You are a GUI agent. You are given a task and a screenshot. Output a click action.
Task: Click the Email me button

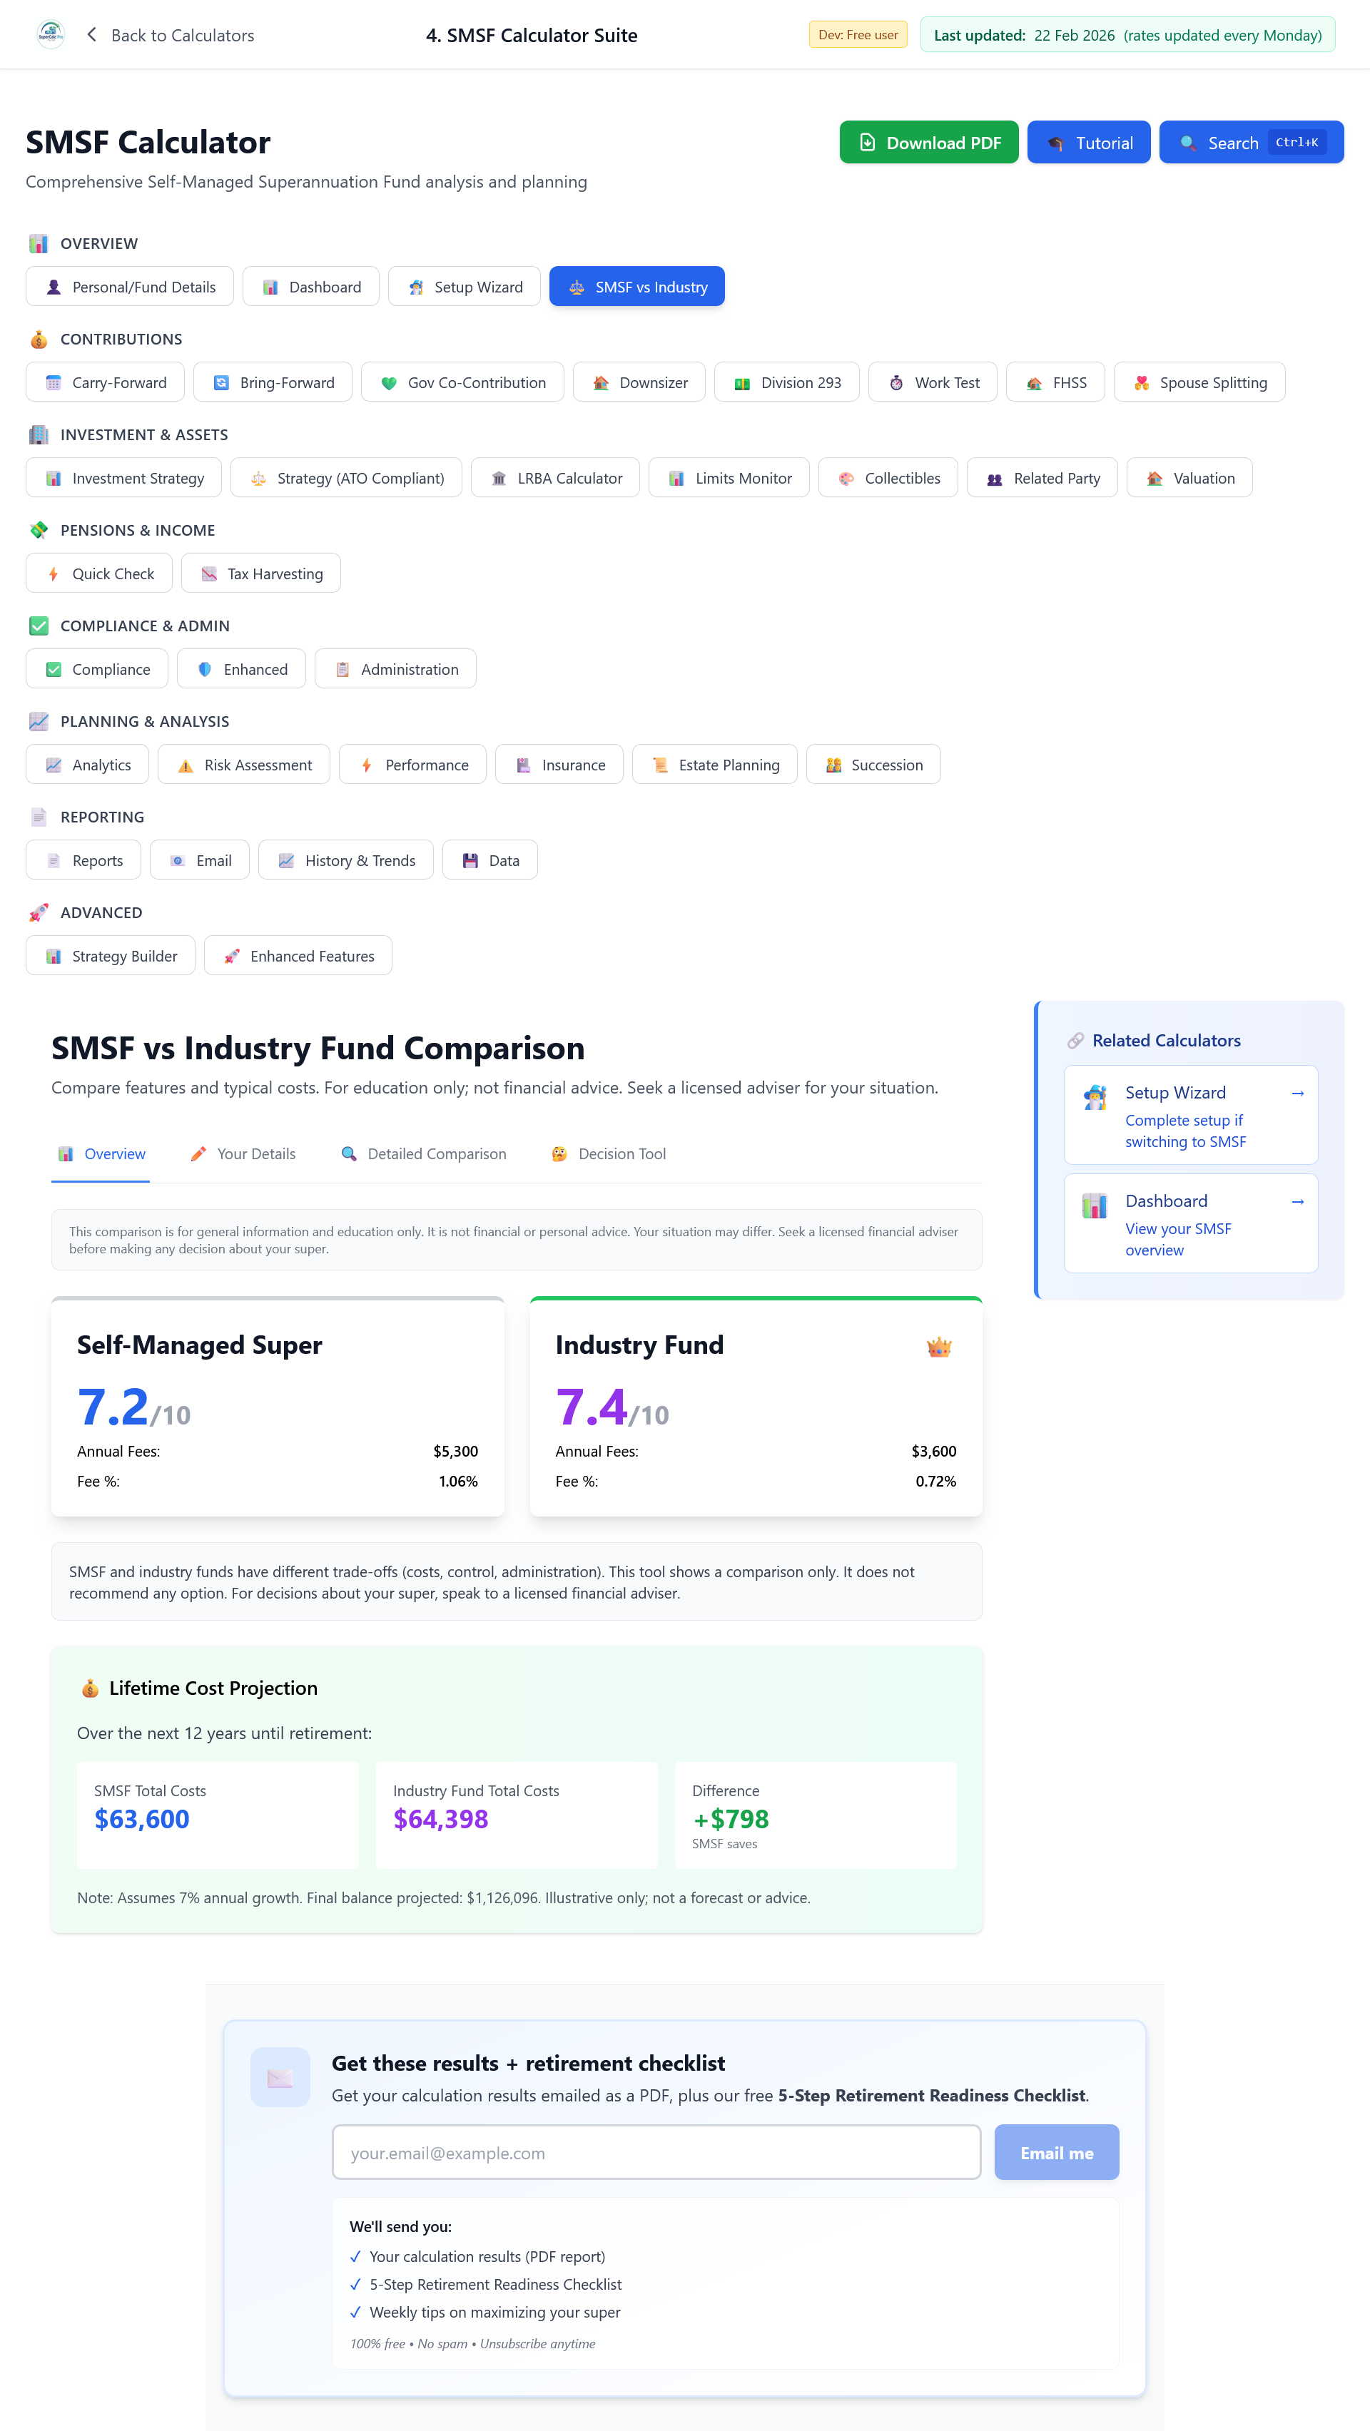tap(1055, 2153)
